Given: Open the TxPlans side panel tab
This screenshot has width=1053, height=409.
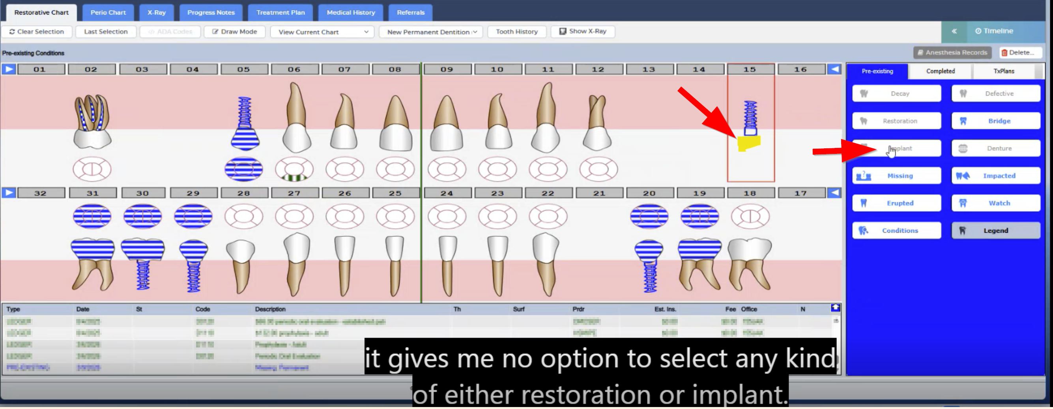Looking at the screenshot, I should (1004, 71).
